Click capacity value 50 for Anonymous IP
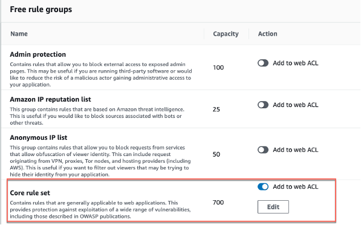 216,154
